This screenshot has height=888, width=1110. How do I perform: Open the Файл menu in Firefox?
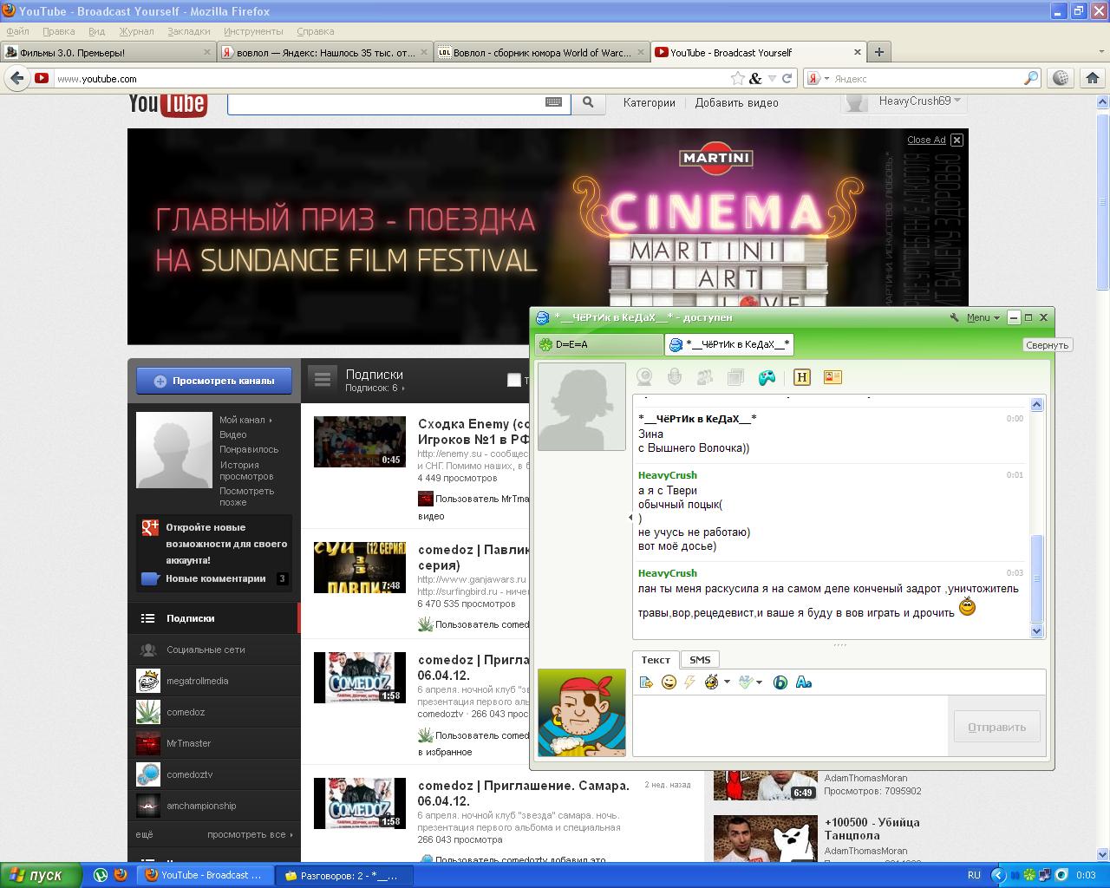(17, 31)
